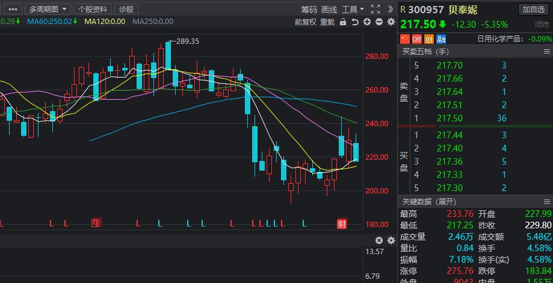Image resolution: width=553 pixels, height=283 pixels.
Task: Click the undo arrow icon above chart
Action: 355,22
